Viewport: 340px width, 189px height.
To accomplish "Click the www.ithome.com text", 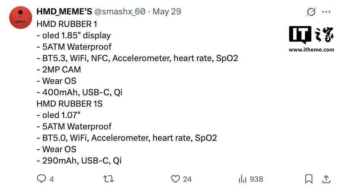I will coord(311,50).
